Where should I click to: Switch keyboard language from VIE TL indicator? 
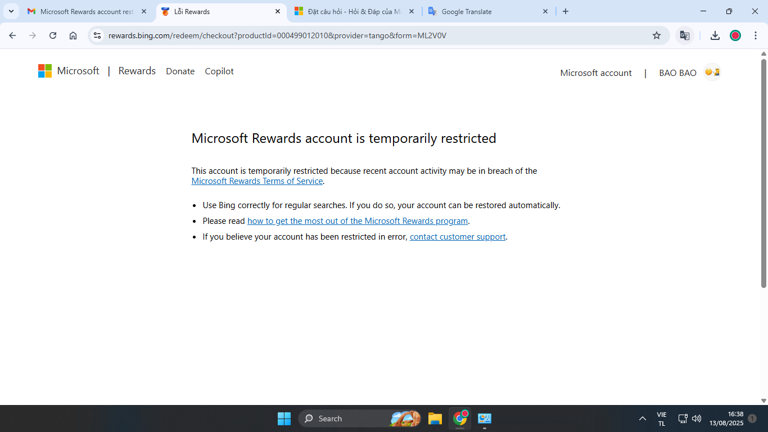661,418
